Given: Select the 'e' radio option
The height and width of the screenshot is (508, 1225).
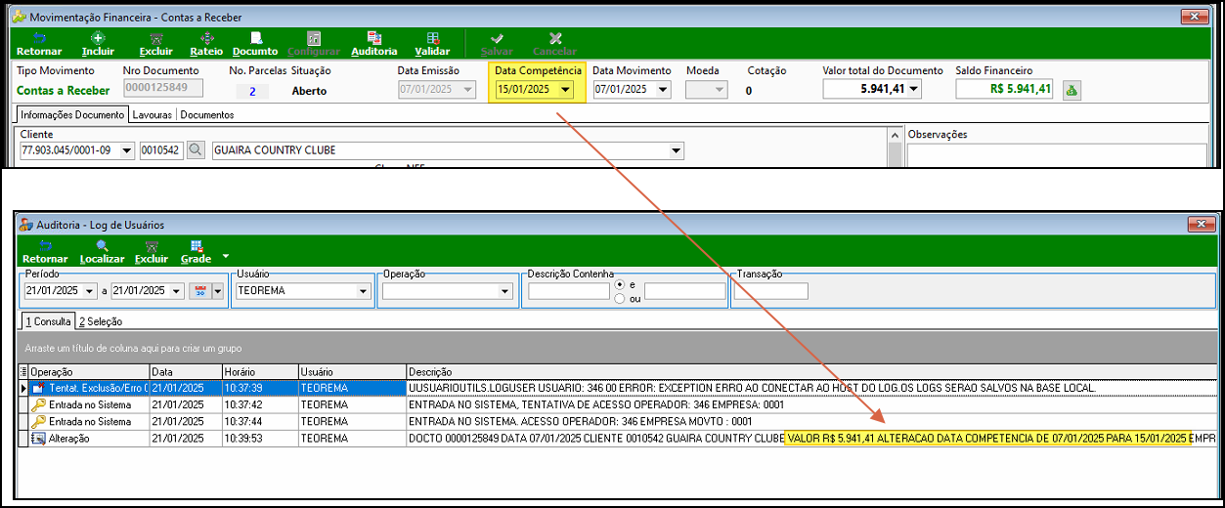Looking at the screenshot, I should point(620,284).
